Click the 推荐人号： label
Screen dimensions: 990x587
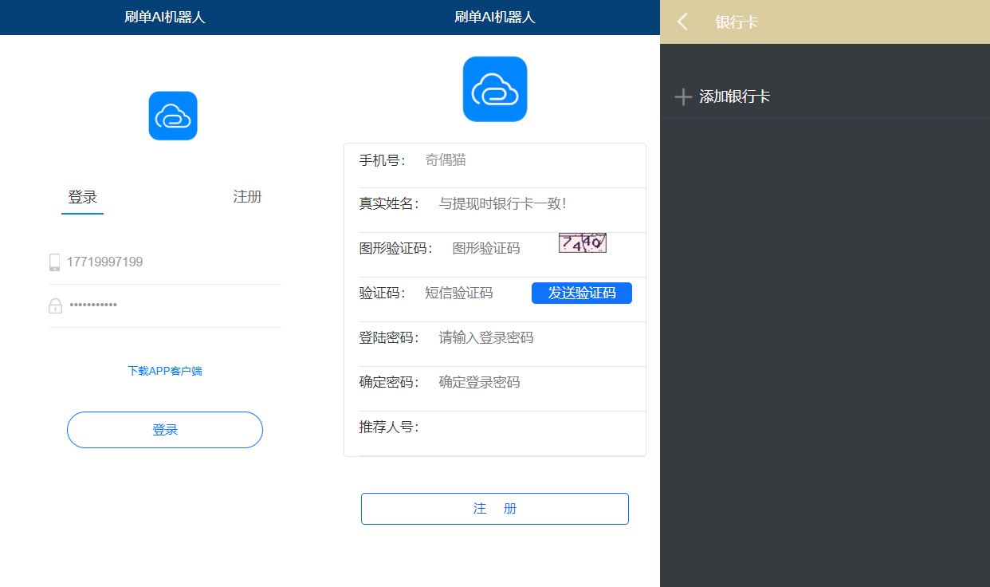(x=390, y=427)
